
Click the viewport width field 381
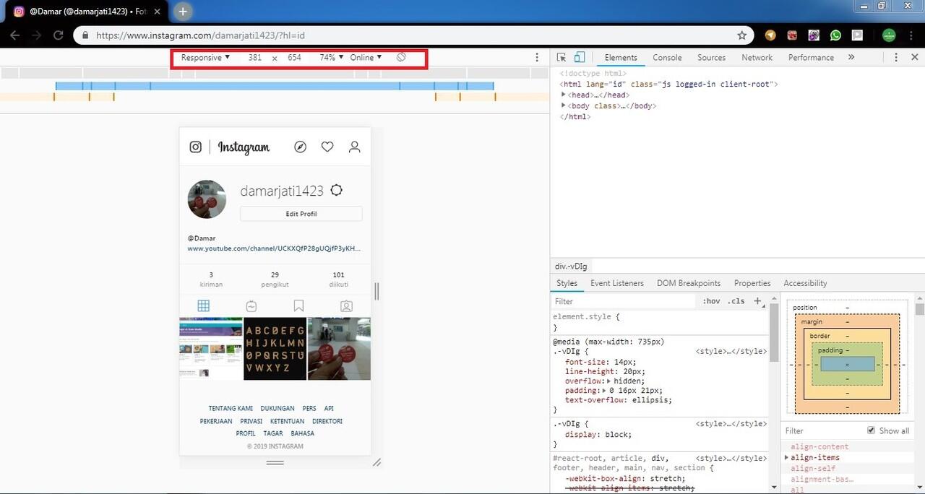tap(254, 57)
